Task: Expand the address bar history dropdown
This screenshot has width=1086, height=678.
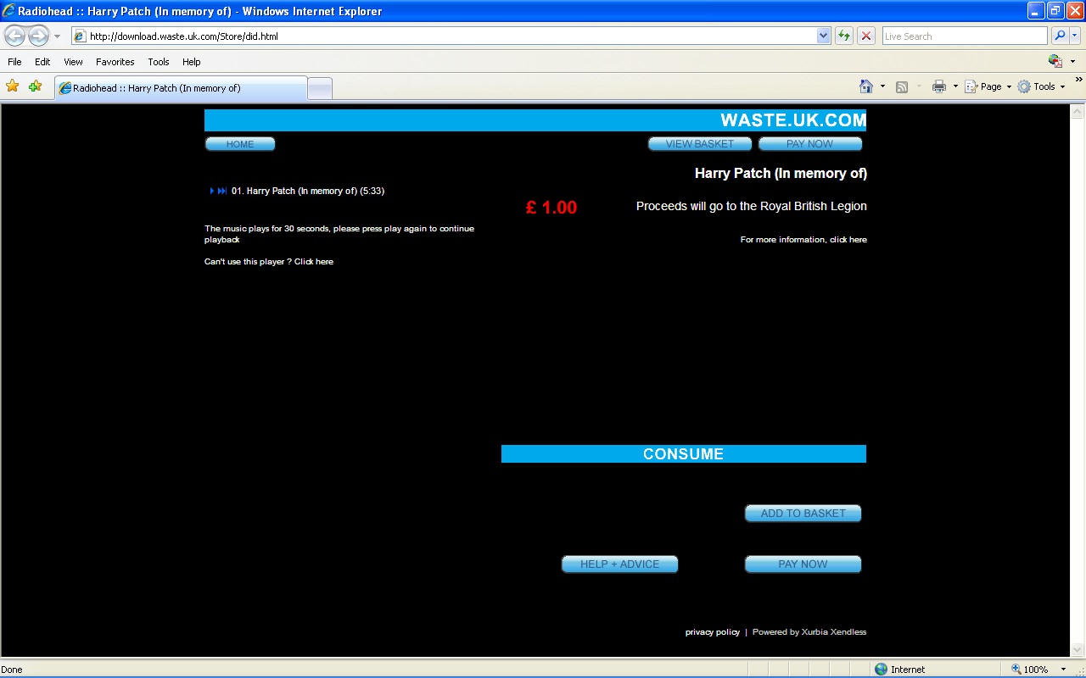Action: 823,36
